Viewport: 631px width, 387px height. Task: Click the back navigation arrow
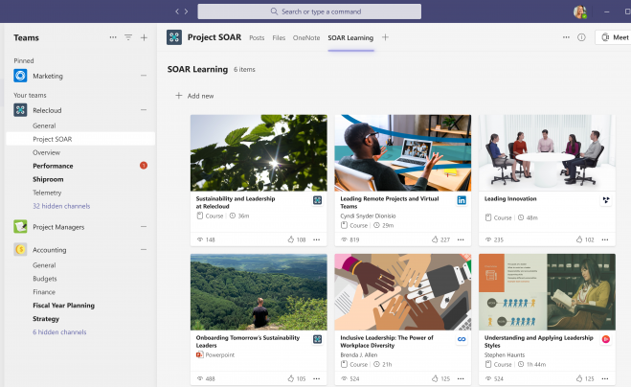177,11
